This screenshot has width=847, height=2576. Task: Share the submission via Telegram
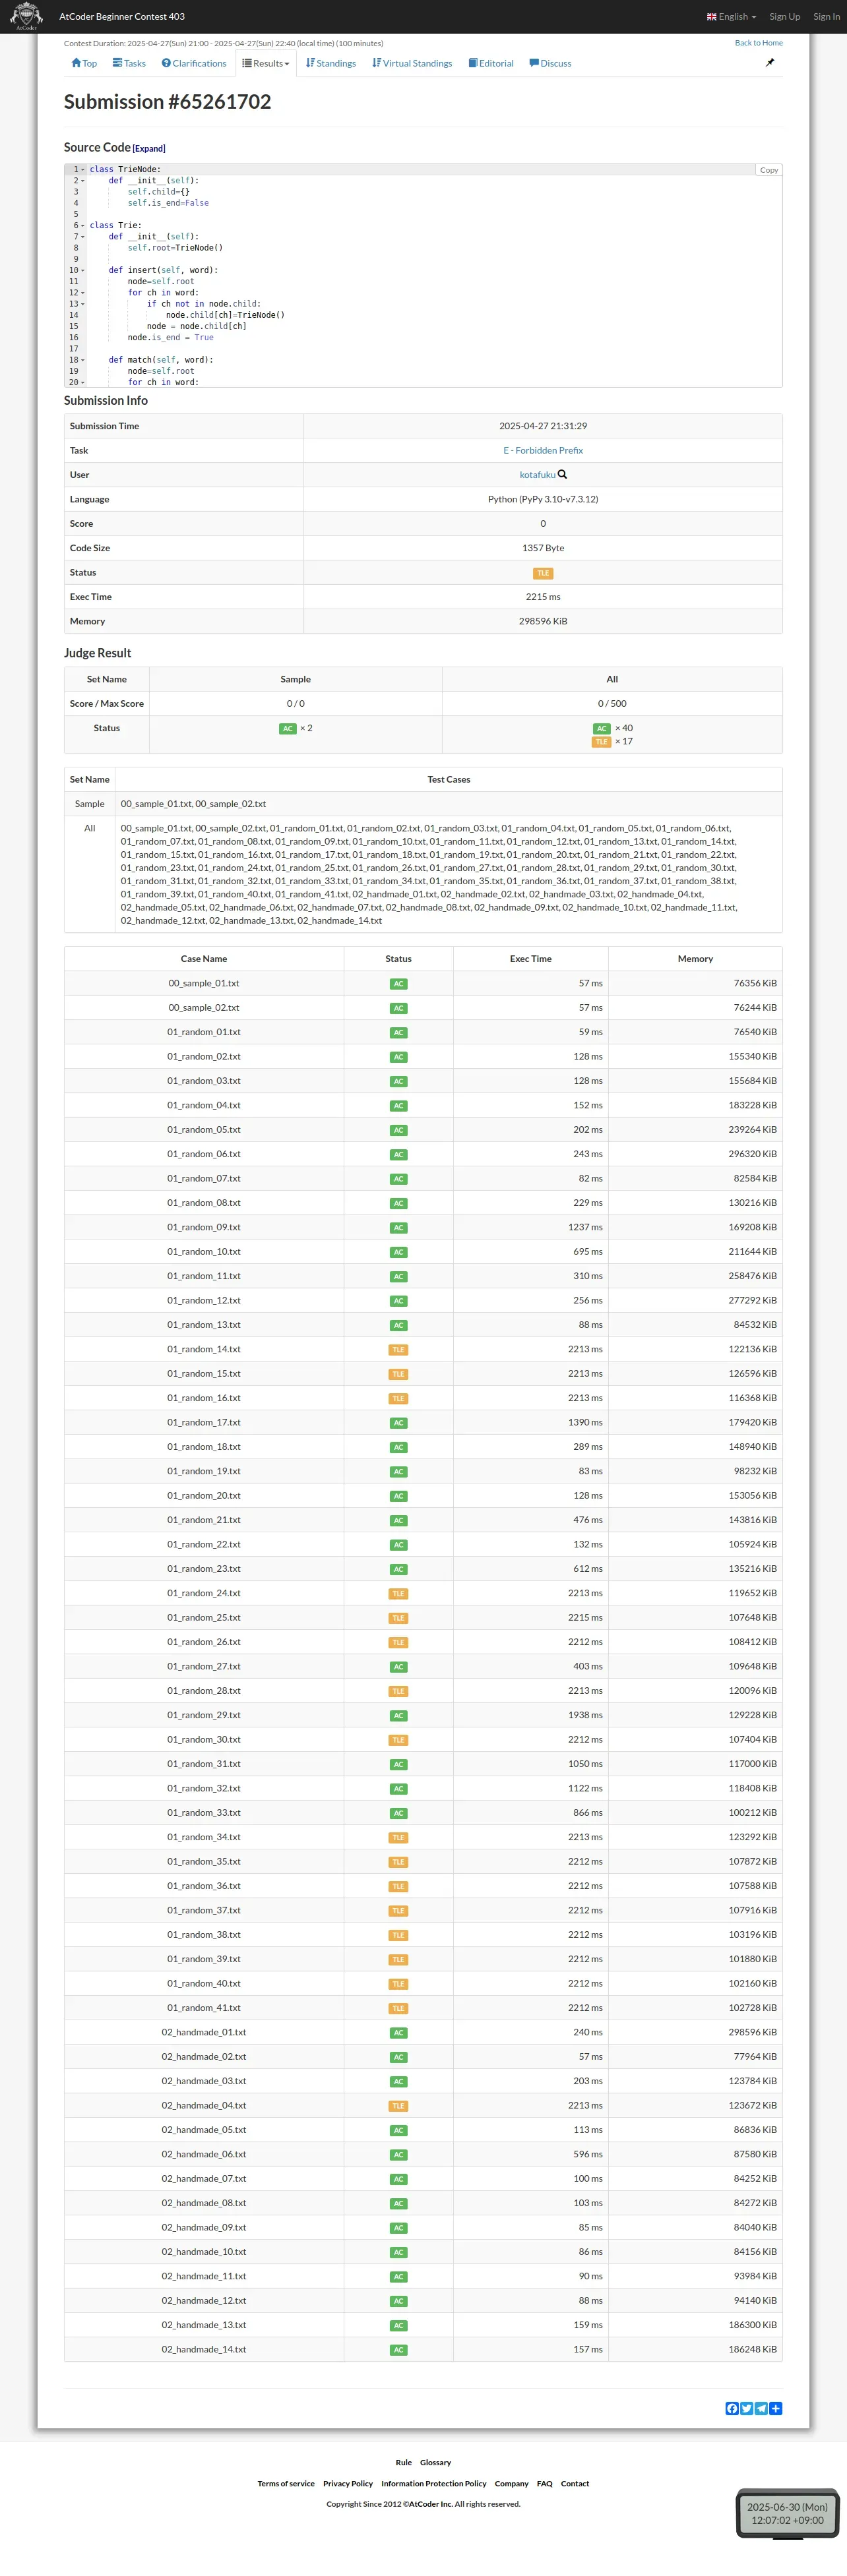[x=761, y=2408]
